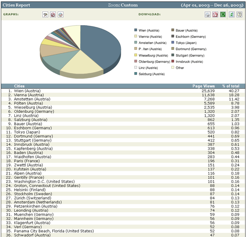Image resolution: width=247 pixels, height=237 pixels.
Task: Select row Pölten (Austria)
Action: (x=123, y=103)
